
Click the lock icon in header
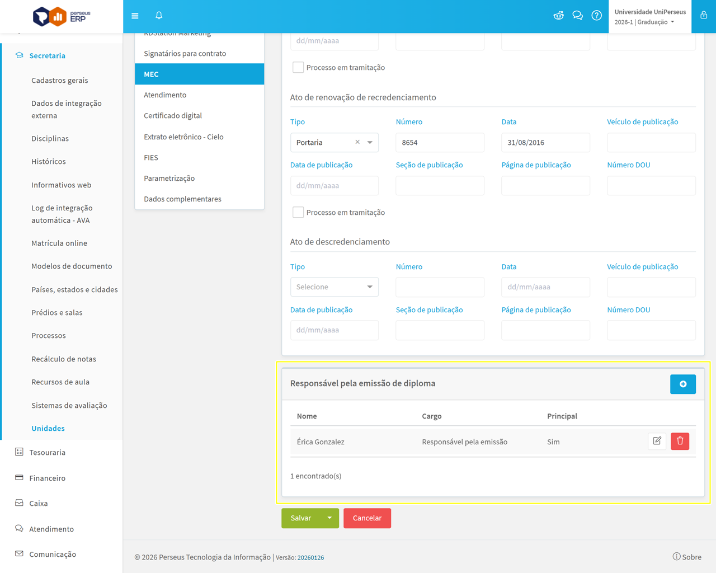[704, 16]
